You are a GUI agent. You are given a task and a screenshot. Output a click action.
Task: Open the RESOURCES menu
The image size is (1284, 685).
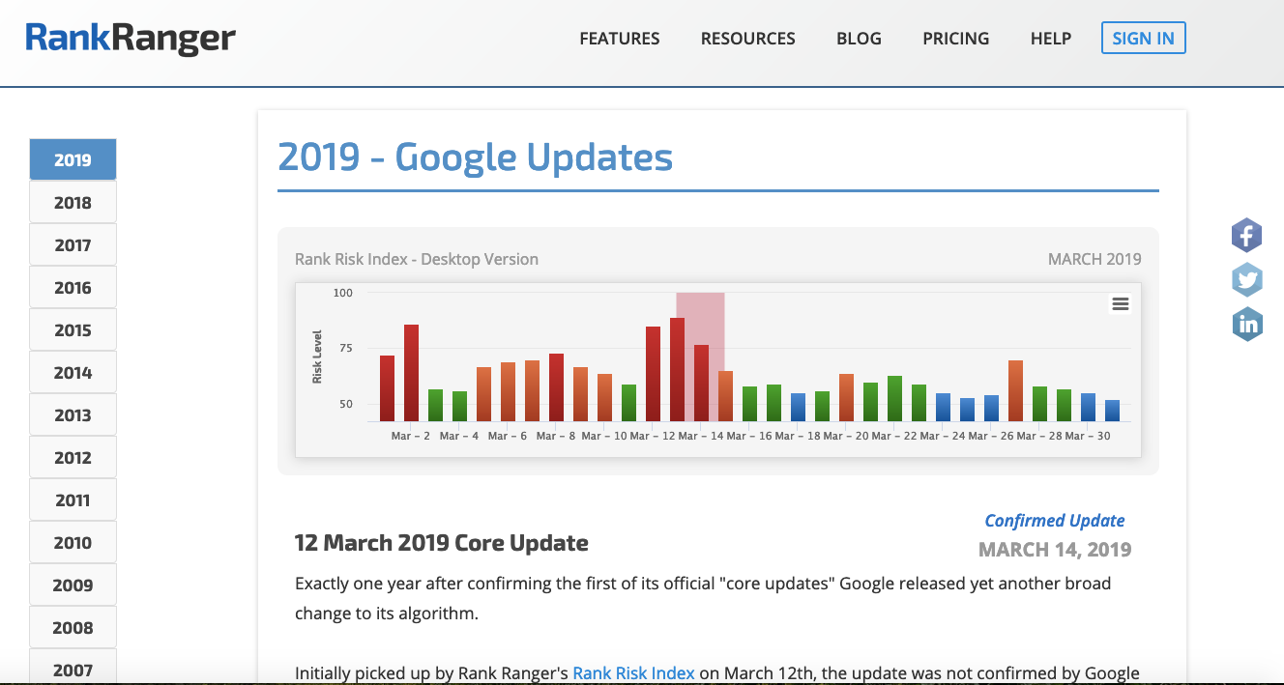pyautogui.click(x=748, y=39)
